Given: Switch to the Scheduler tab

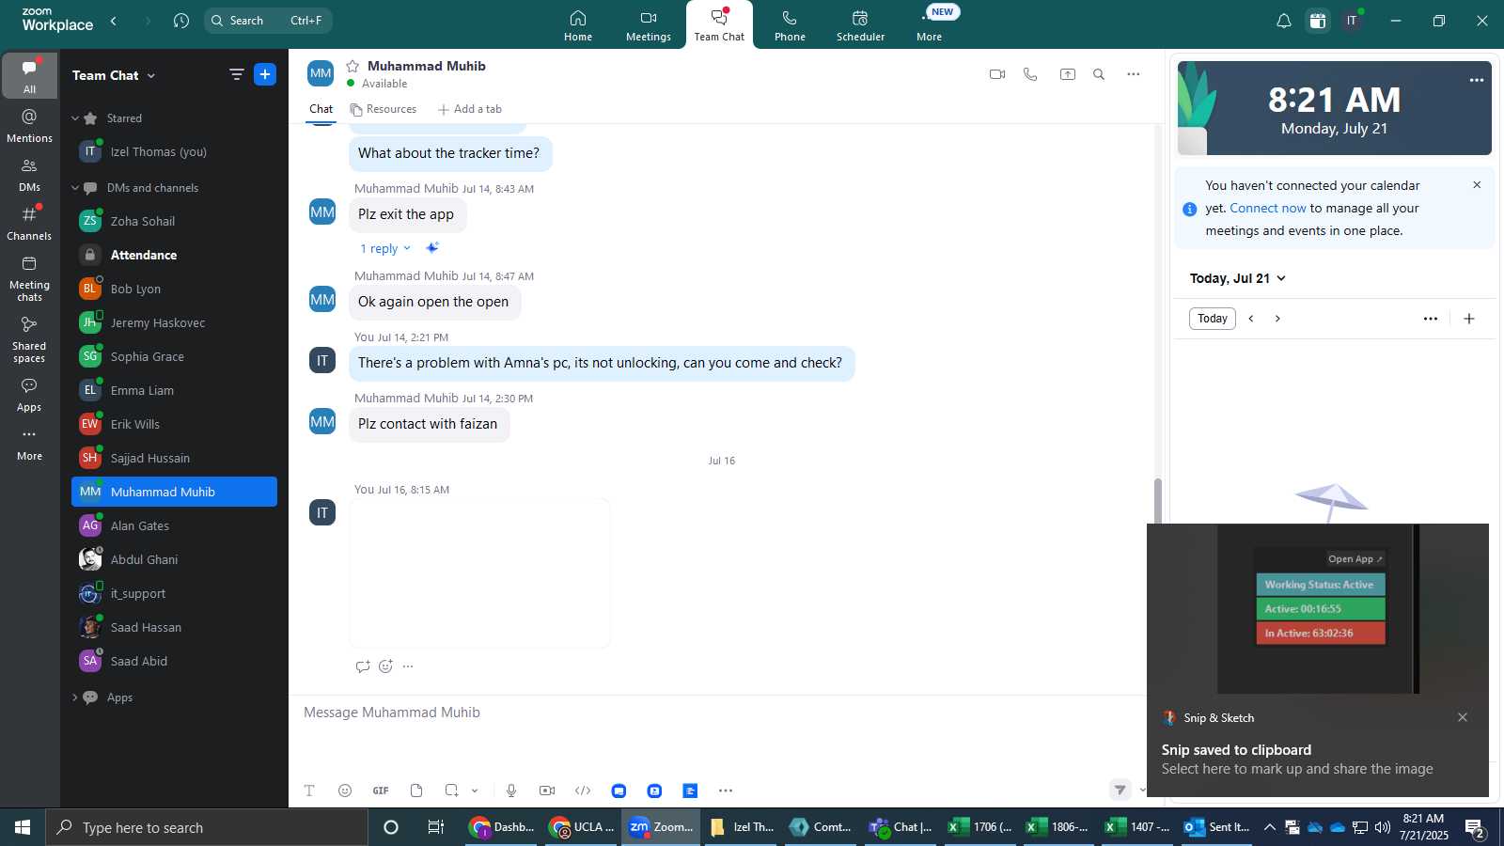Looking at the screenshot, I should [x=860, y=25].
